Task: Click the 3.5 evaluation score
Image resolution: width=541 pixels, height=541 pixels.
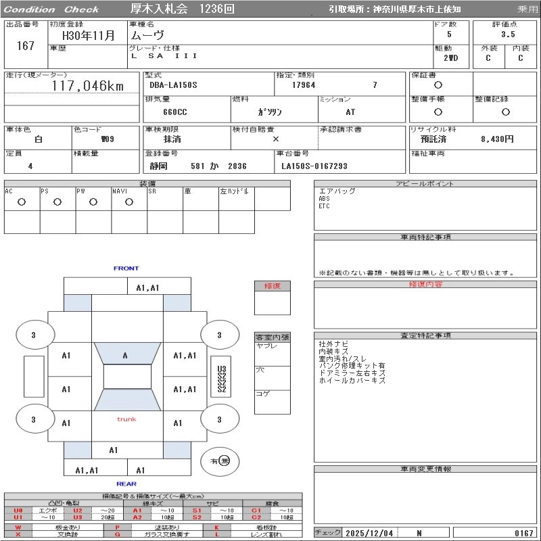Action: [x=508, y=34]
